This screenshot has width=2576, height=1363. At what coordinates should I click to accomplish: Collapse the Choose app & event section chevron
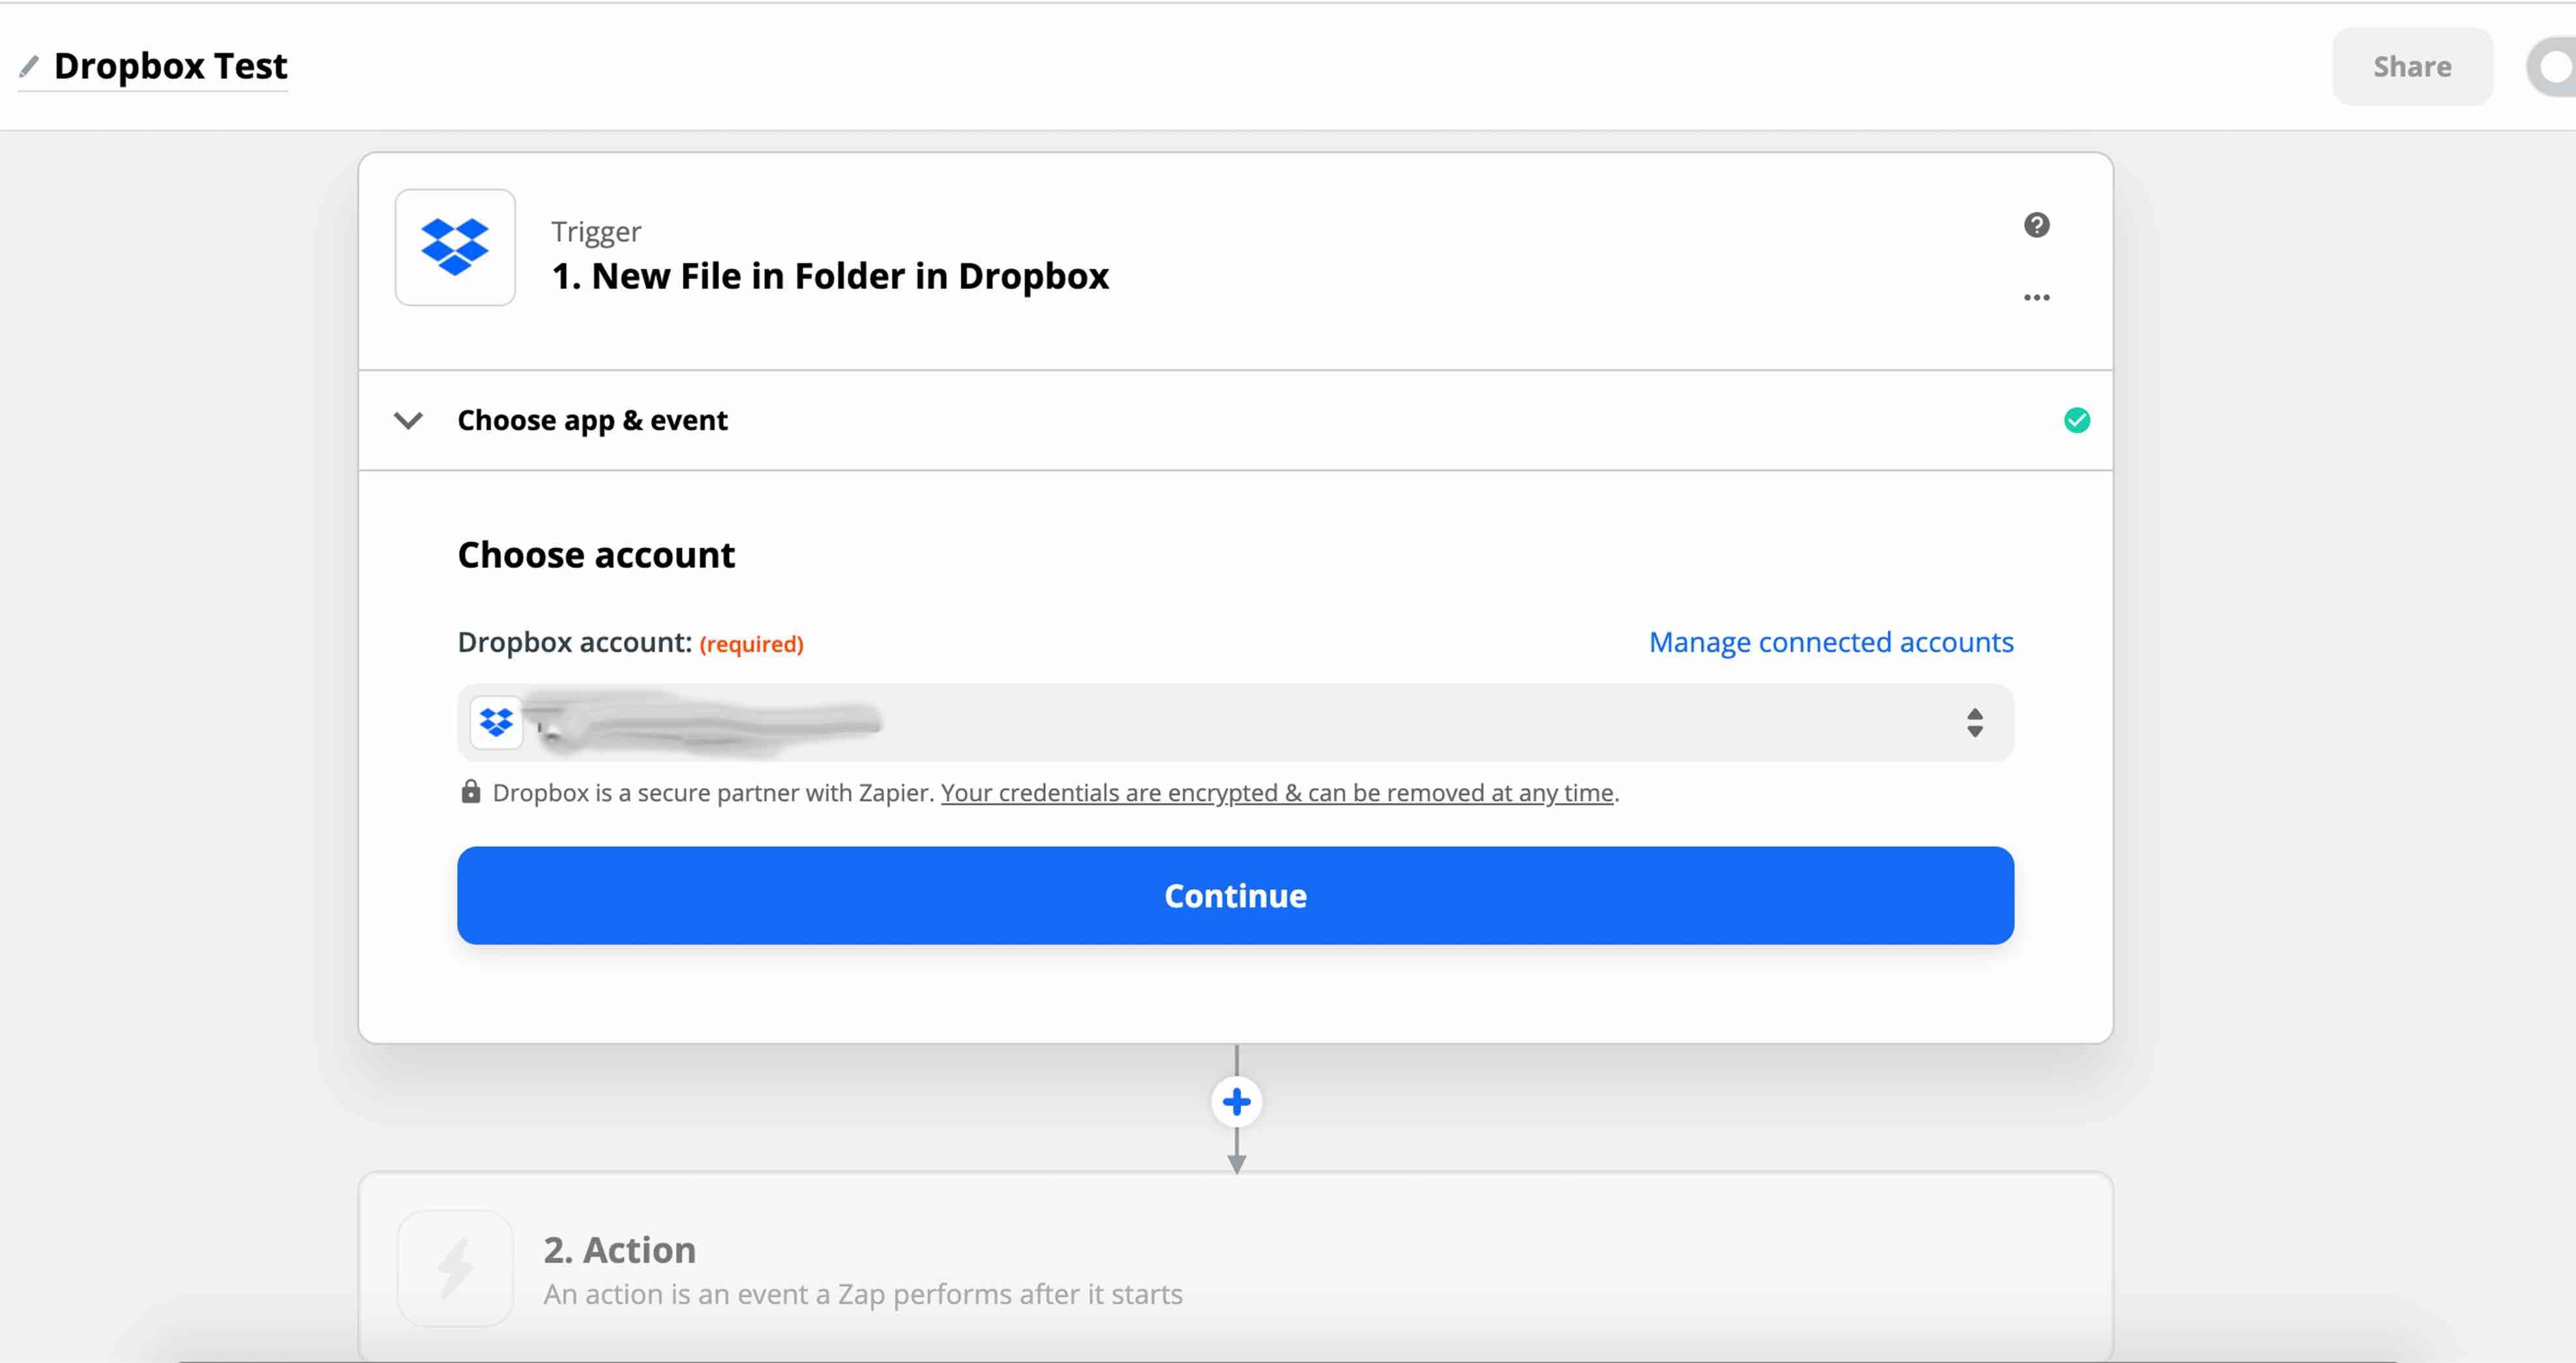coord(408,420)
